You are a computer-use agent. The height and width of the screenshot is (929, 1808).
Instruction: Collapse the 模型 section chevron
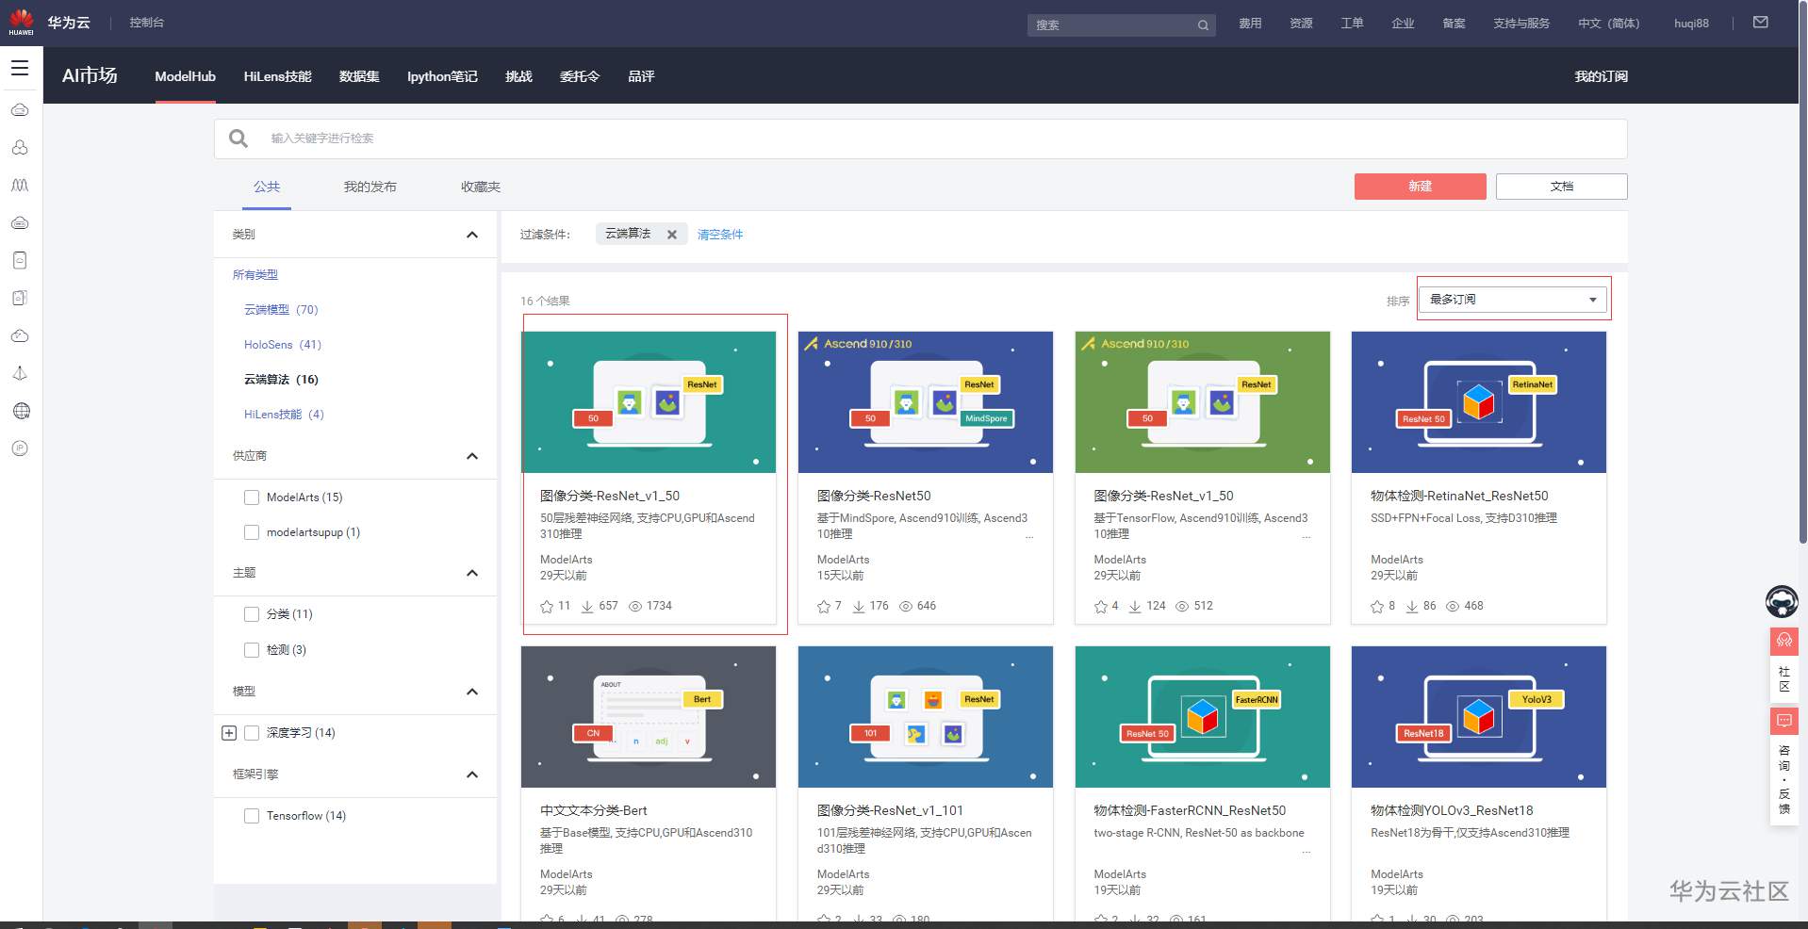point(472,692)
